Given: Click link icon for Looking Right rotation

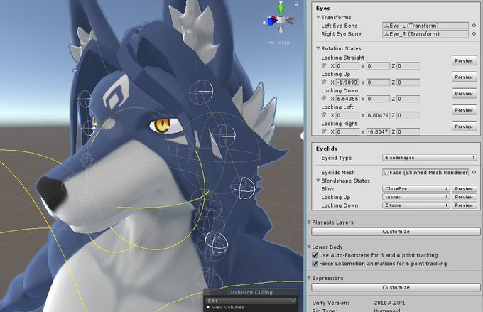Looking at the screenshot, I should click(324, 131).
